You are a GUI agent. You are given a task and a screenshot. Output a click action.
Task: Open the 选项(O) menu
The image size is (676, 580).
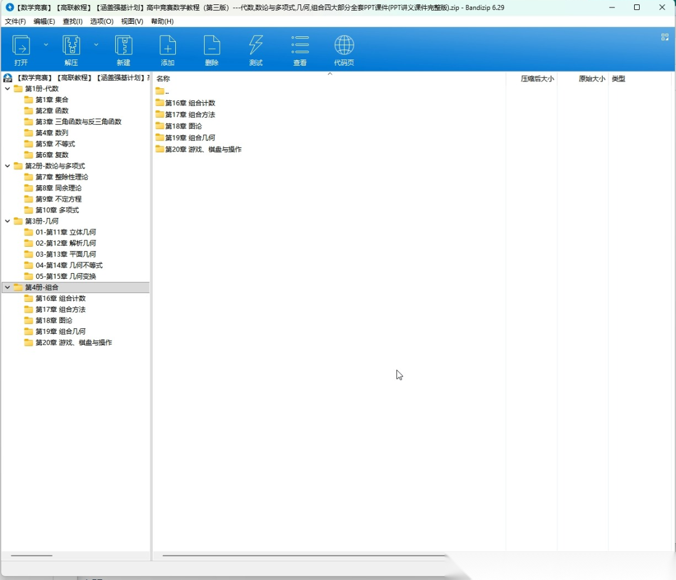pyautogui.click(x=101, y=21)
